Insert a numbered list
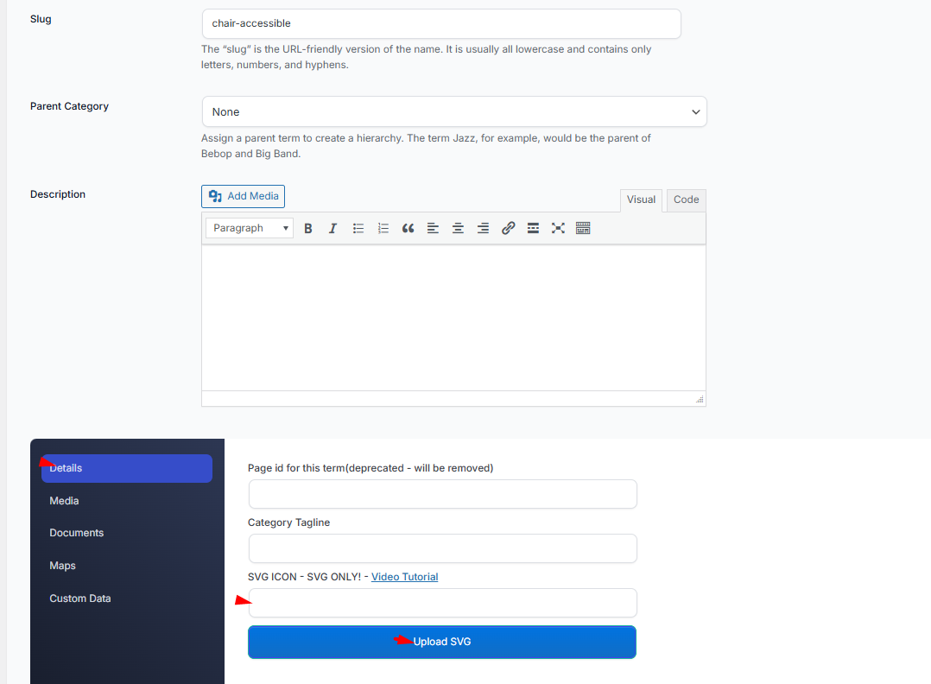The image size is (931, 684). pyautogui.click(x=383, y=228)
